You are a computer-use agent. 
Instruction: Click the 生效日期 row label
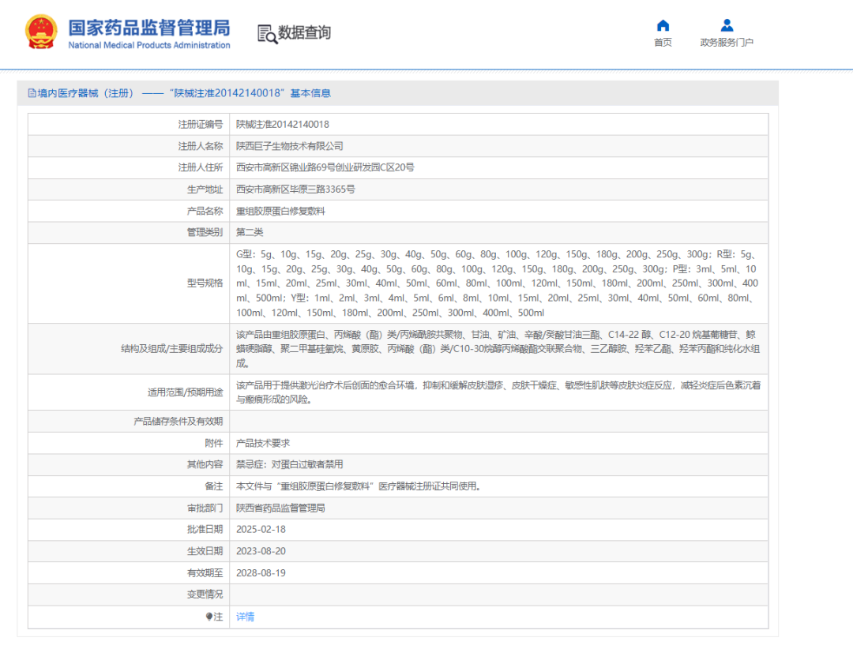205,551
